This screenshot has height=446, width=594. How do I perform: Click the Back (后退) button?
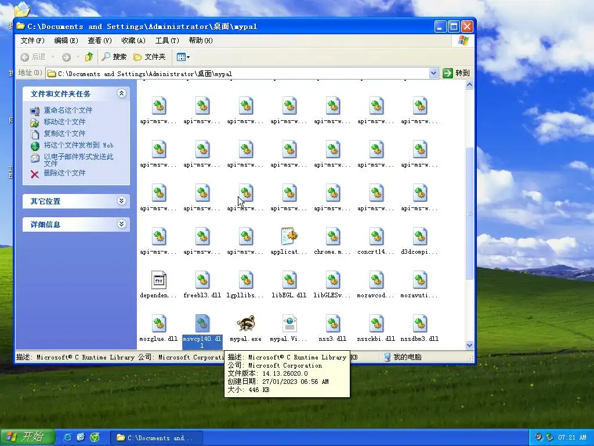(33, 57)
